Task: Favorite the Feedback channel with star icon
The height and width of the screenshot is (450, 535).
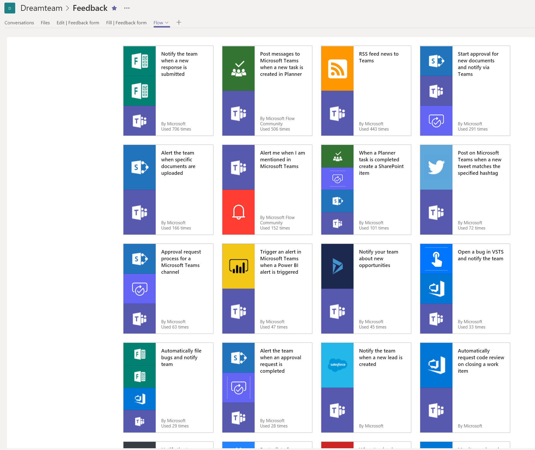Action: coord(114,8)
